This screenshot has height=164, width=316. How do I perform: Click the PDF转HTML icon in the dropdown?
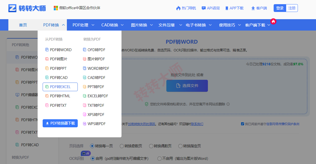[x=47, y=96]
